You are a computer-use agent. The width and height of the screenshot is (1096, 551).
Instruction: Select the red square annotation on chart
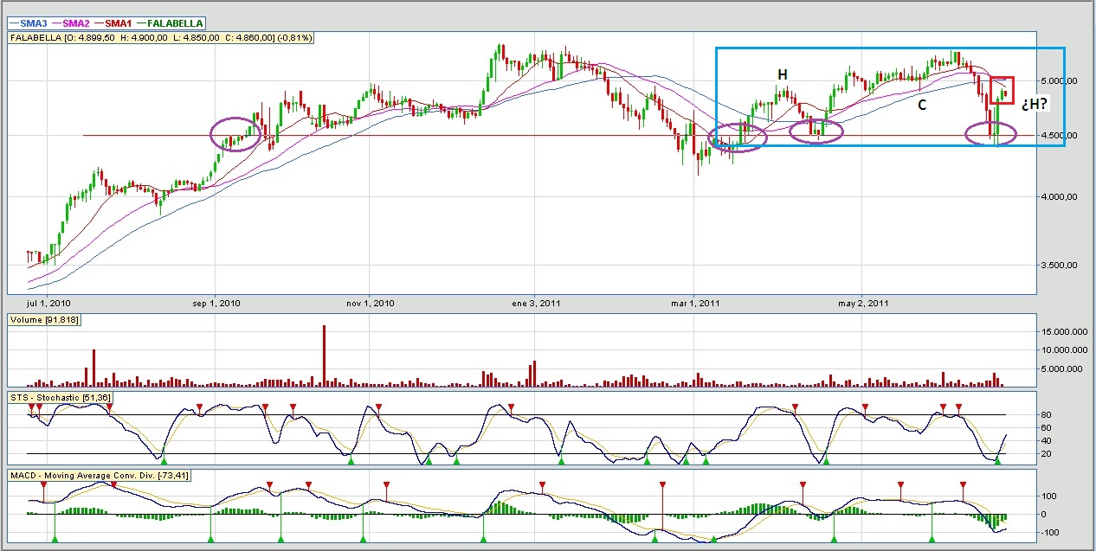coord(1001,90)
